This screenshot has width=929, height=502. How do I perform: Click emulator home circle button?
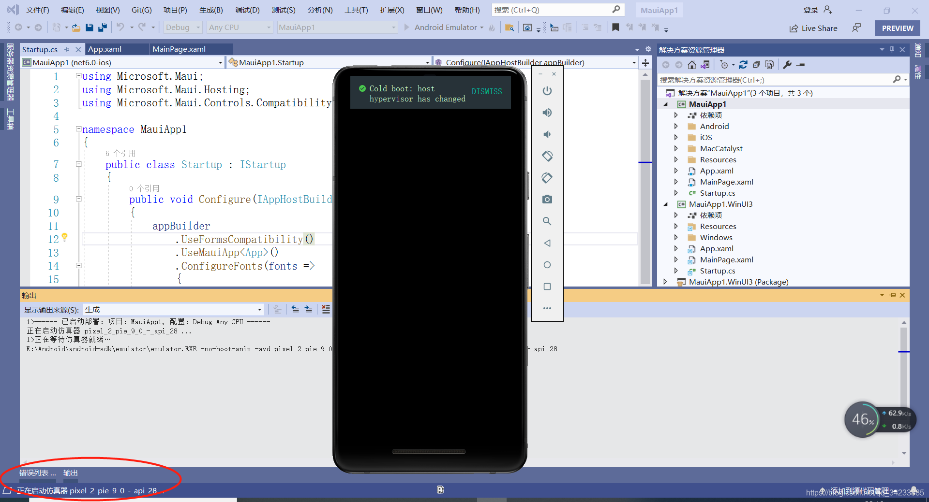[547, 265]
